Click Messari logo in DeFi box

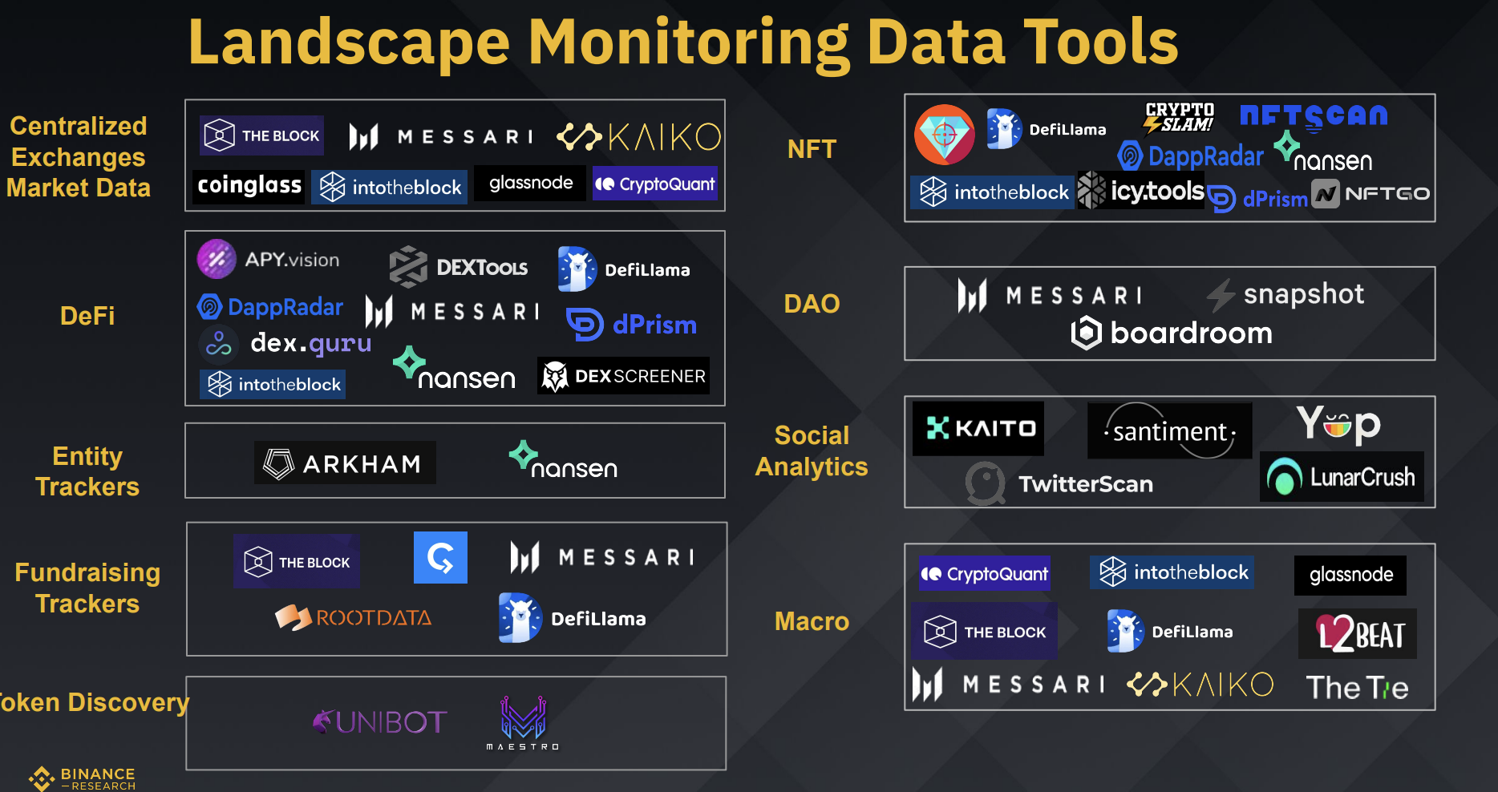pos(452,312)
